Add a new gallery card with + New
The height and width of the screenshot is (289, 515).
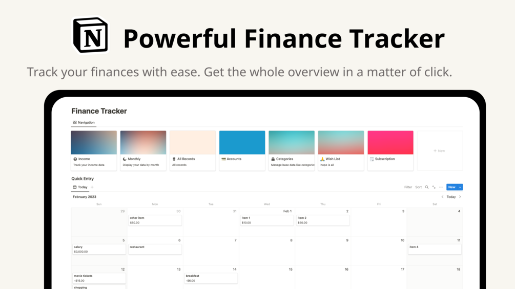tap(439, 151)
